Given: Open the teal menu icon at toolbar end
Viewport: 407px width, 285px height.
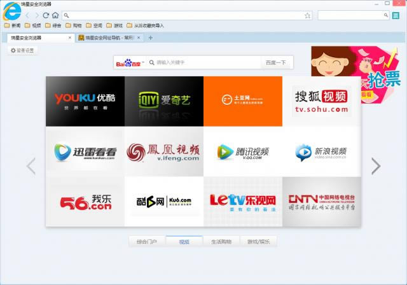Looking at the screenshot, I should (x=396, y=15).
